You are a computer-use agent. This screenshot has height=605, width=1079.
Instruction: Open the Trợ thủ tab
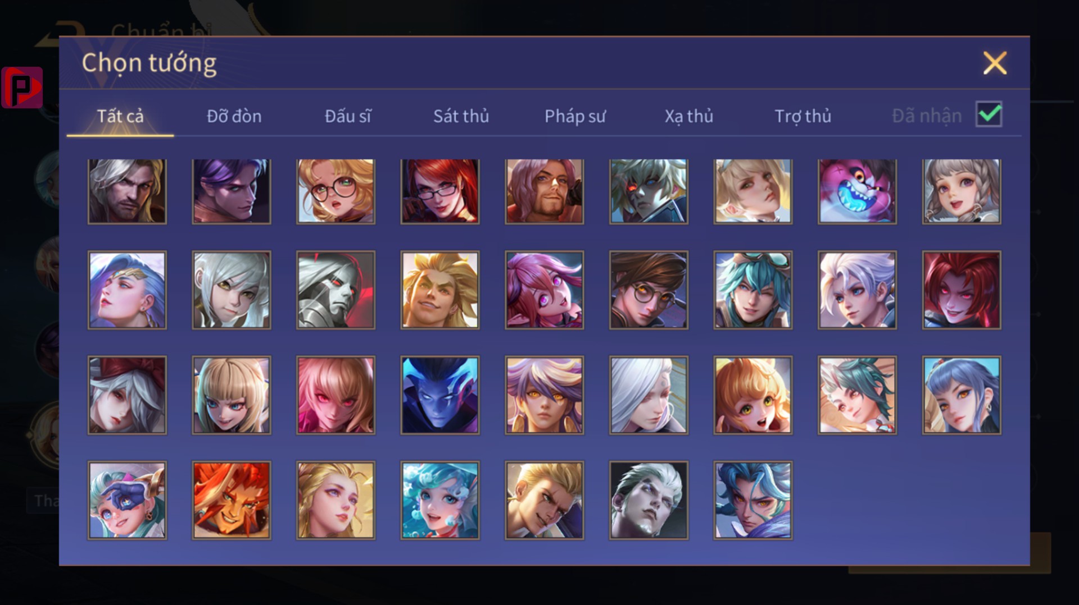point(803,116)
